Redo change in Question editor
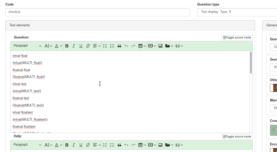The width and height of the screenshot is (277, 152). (133, 46)
